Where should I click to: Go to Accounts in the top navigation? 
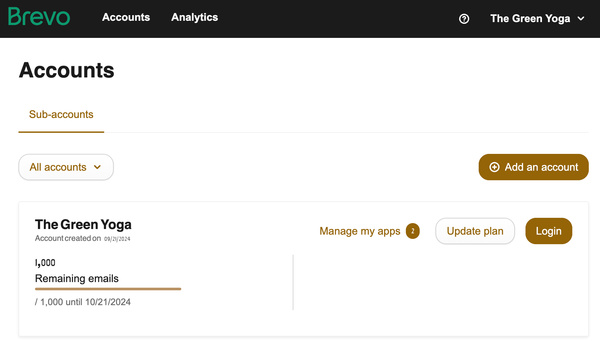click(126, 17)
